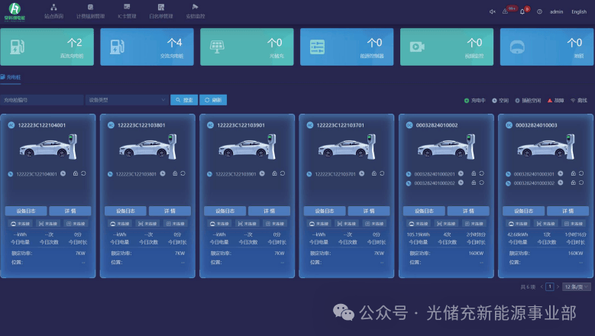Image resolution: width=595 pixels, height=336 pixels.
Task: Open device log for charger 122223C122103901
Action: tap(225, 211)
